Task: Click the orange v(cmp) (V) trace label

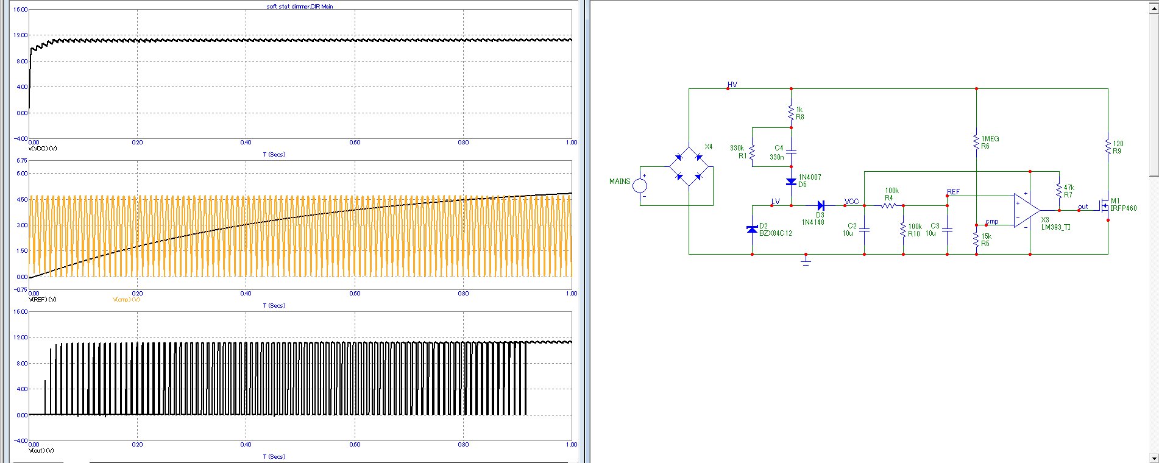Action: (126, 300)
